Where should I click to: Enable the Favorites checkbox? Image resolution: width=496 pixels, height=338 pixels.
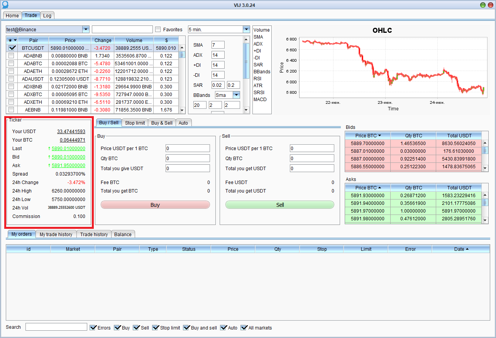click(x=158, y=30)
